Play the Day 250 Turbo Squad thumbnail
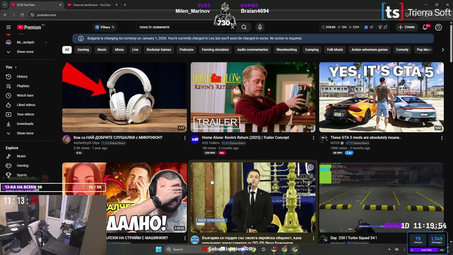Viewport: 453px width, 255px height. coord(382,197)
